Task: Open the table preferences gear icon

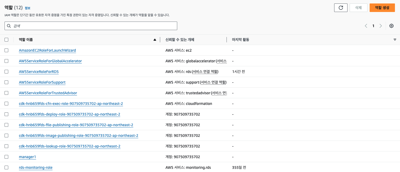Action: click(x=391, y=26)
